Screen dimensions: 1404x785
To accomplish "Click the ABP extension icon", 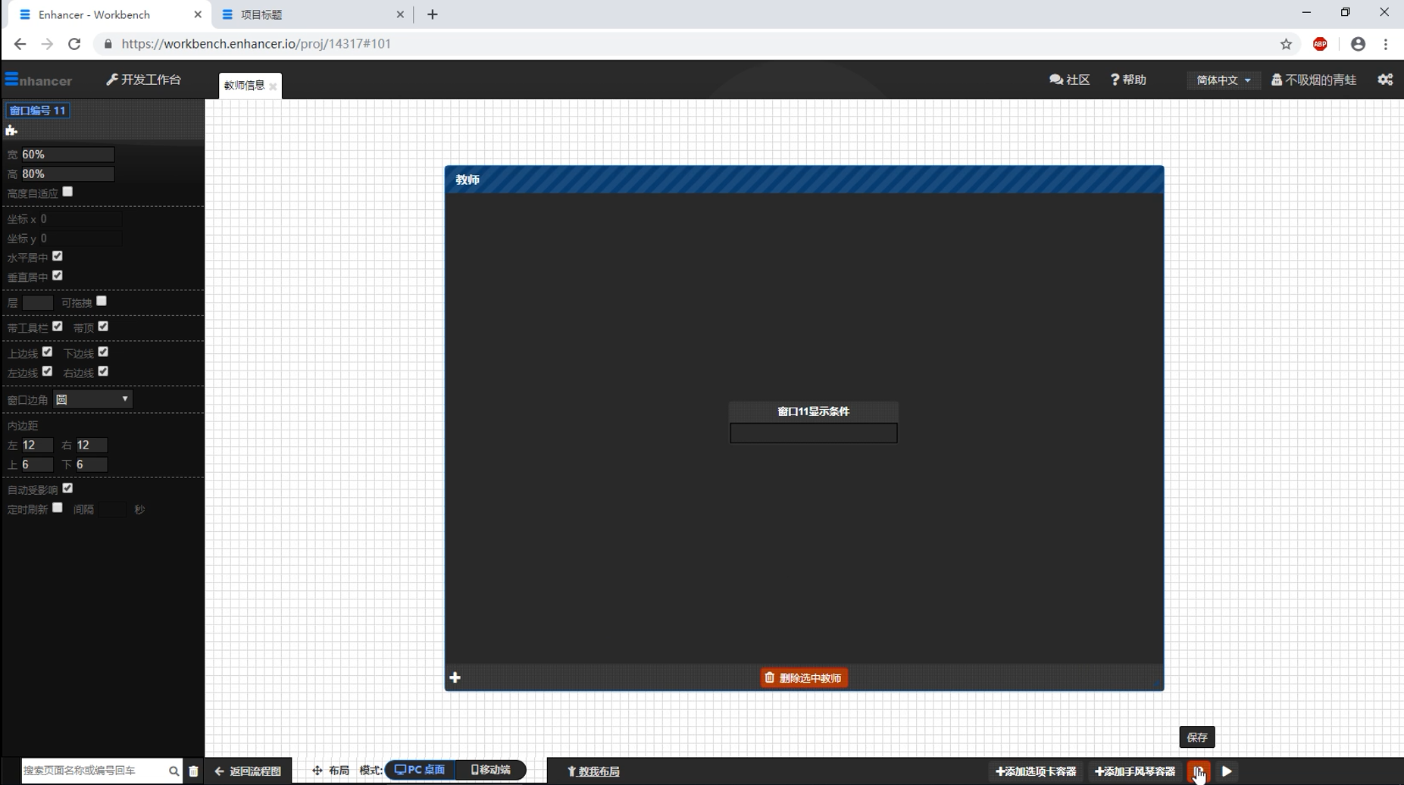I will pos(1320,44).
